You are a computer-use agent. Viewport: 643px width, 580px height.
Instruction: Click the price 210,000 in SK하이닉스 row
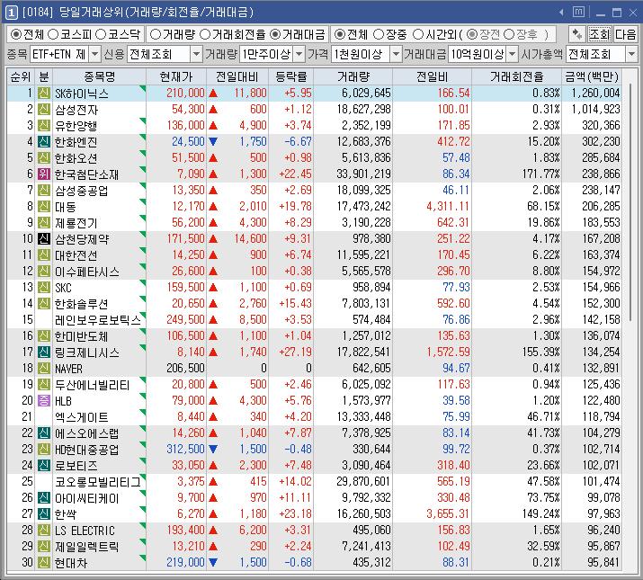coord(185,94)
